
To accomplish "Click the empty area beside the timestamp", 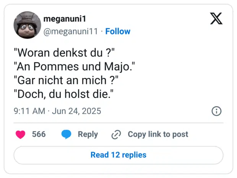I will tap(153, 111).
